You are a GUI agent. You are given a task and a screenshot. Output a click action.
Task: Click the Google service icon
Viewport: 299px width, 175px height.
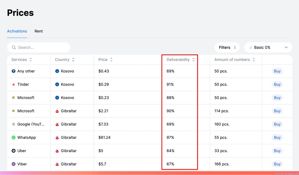click(x=13, y=124)
